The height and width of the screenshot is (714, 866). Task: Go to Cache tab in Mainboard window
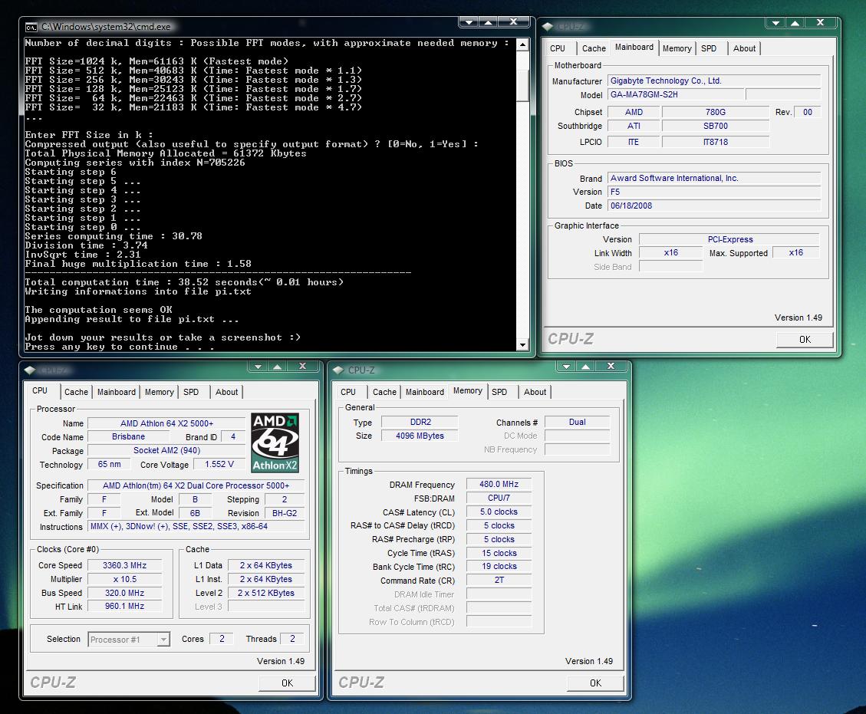[x=594, y=48]
